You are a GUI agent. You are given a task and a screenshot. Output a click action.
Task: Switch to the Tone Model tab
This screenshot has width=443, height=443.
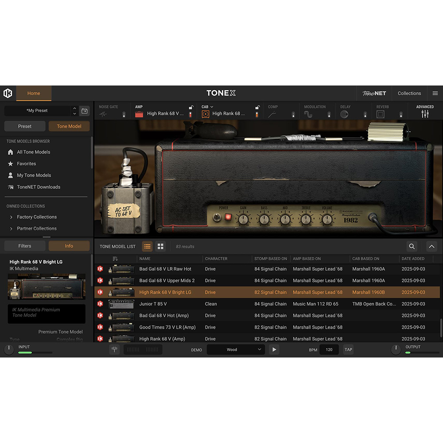pyautogui.click(x=69, y=126)
